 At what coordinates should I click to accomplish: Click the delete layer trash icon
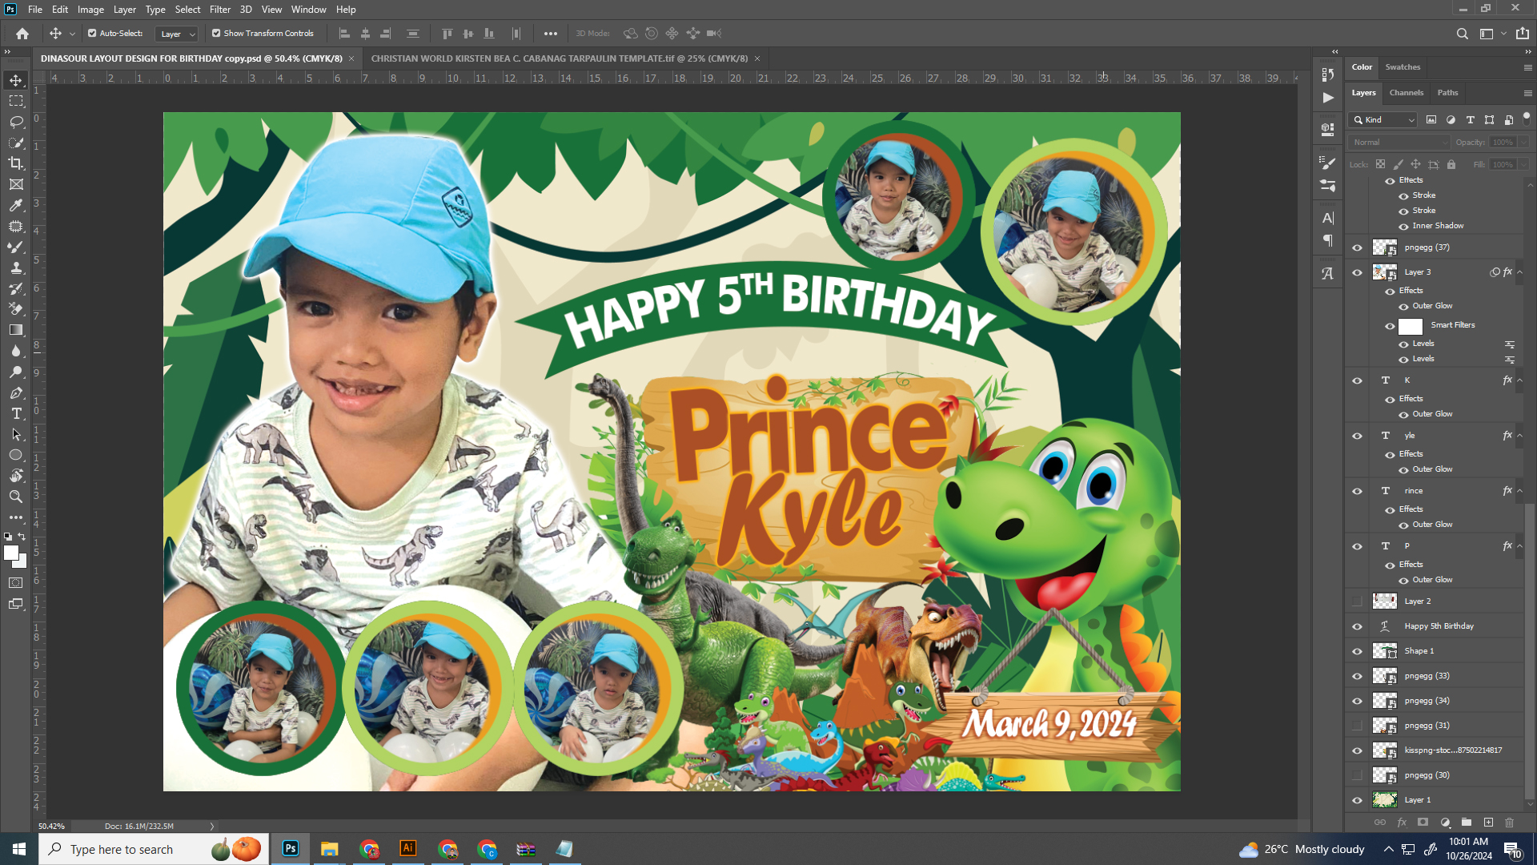click(1510, 823)
